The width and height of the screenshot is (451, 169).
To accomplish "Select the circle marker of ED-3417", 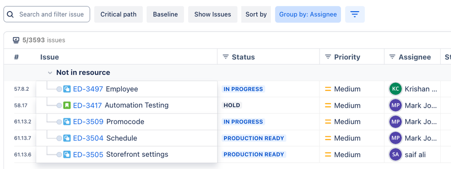I will pos(59,105).
